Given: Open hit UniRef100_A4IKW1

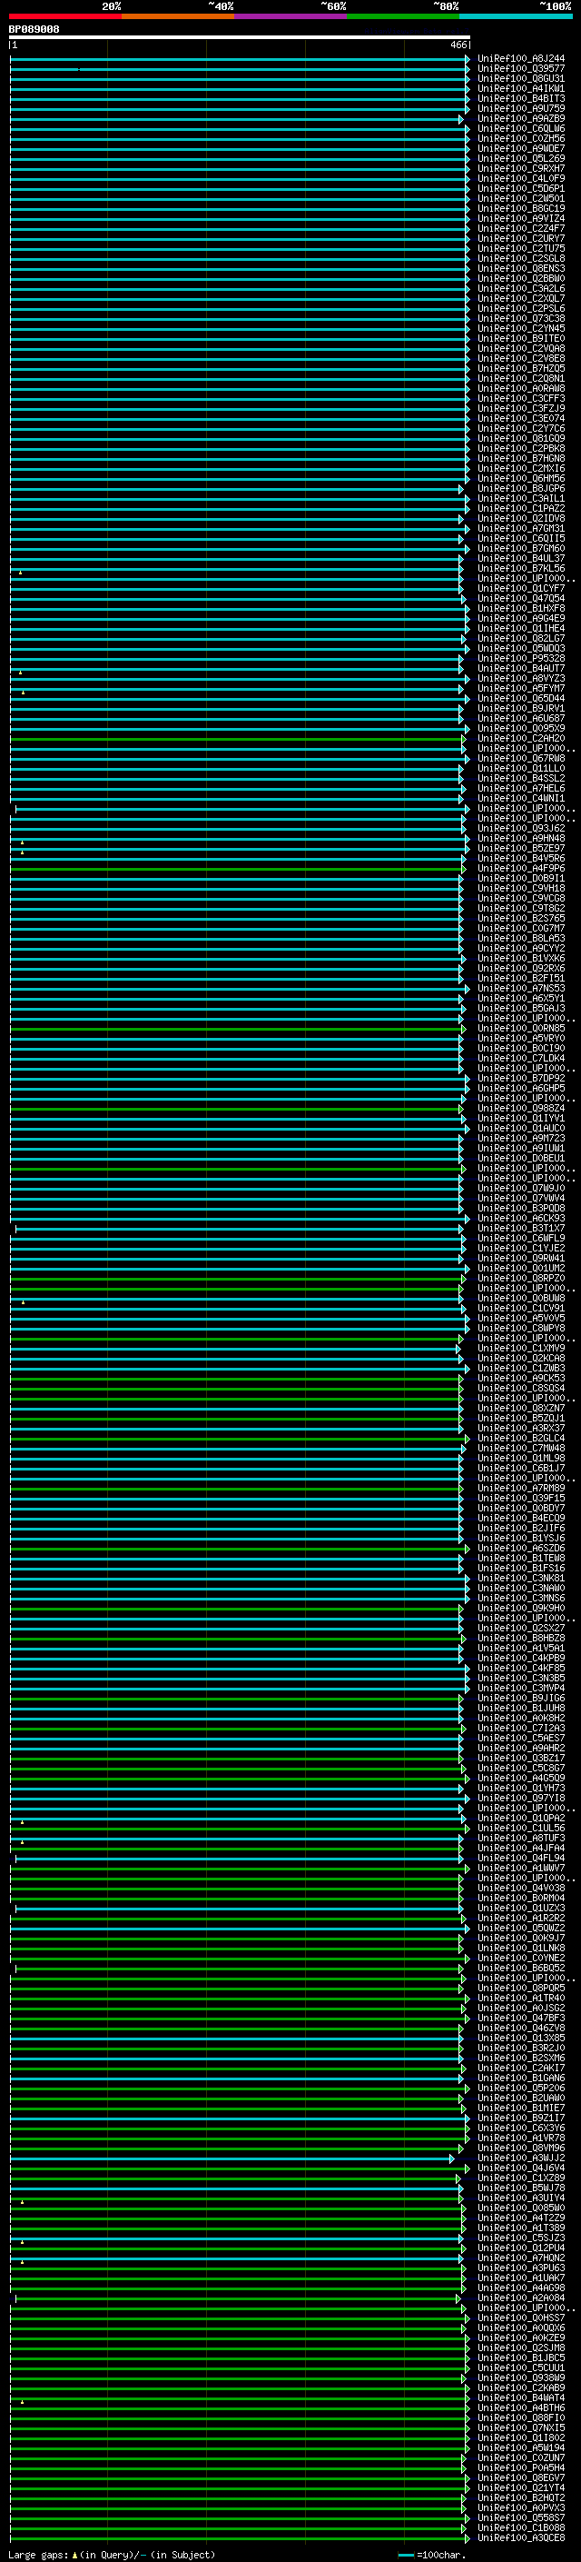Looking at the screenshot, I should click(521, 88).
